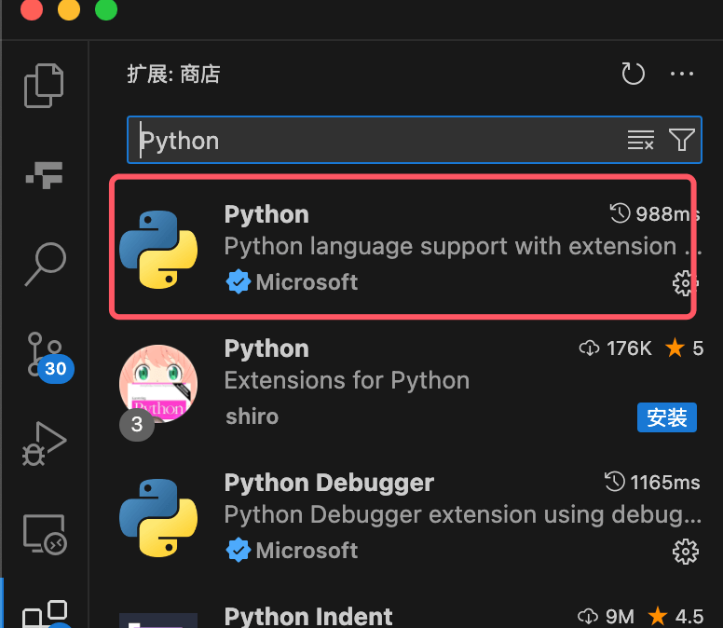
Task: Click the Extensions view icon
Action: click(45, 615)
